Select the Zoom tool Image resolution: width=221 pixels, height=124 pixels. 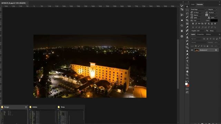(x=187, y=75)
